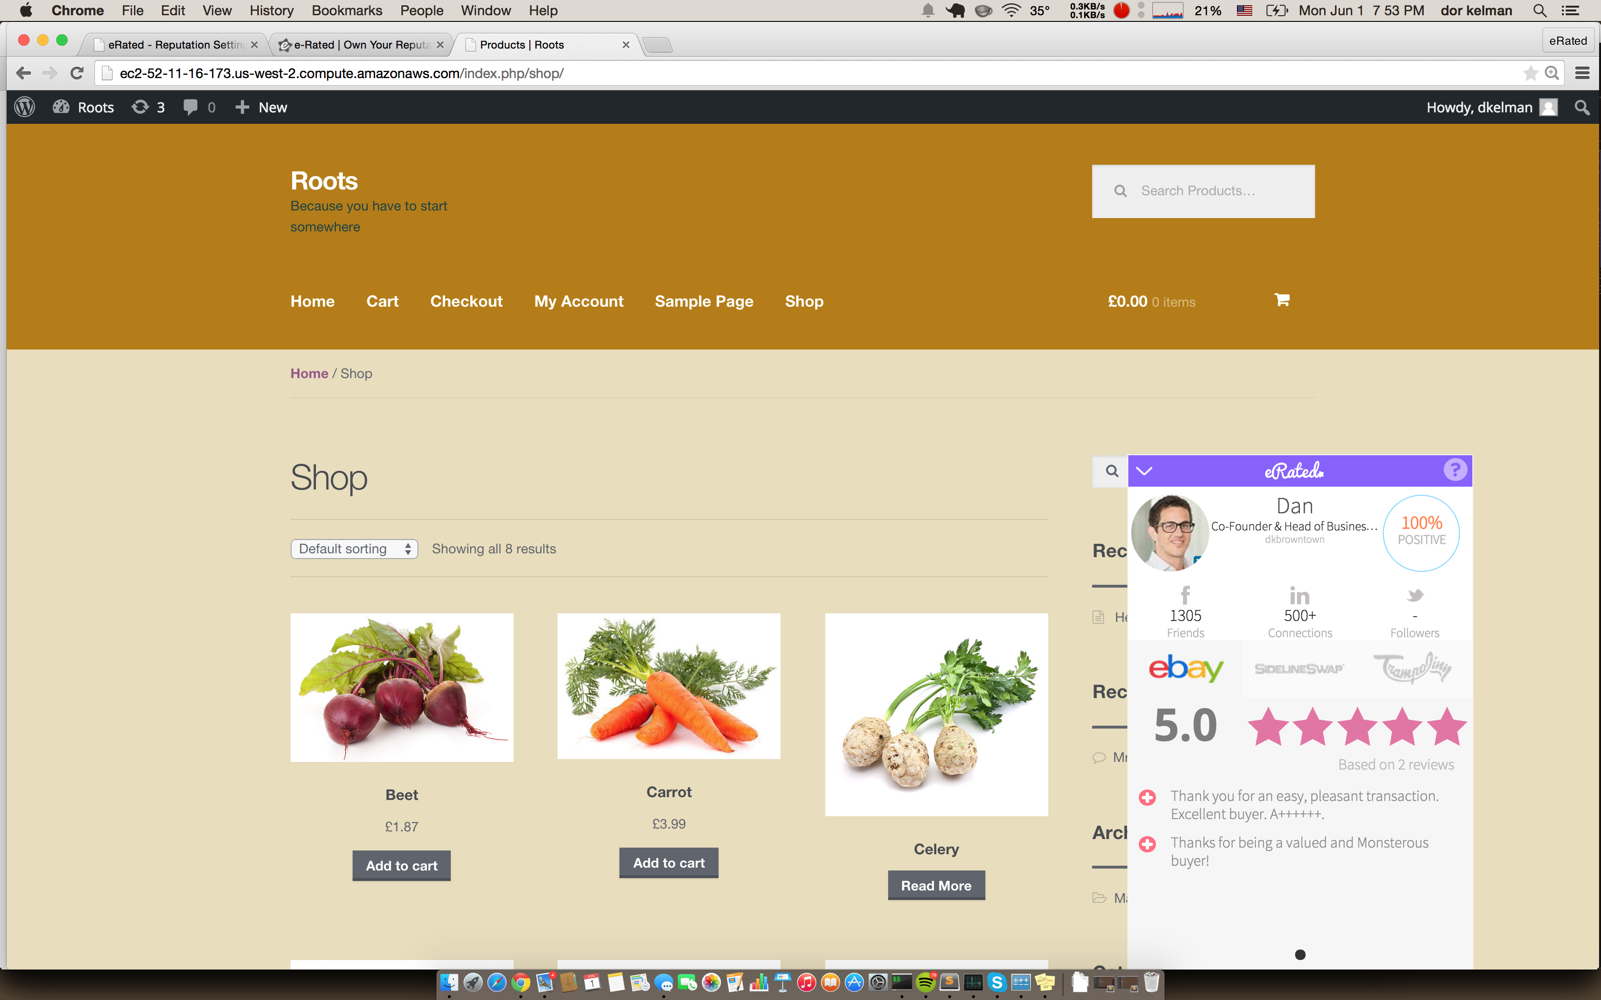Click the browser back arrow
The width and height of the screenshot is (1601, 1000).
[x=23, y=73]
